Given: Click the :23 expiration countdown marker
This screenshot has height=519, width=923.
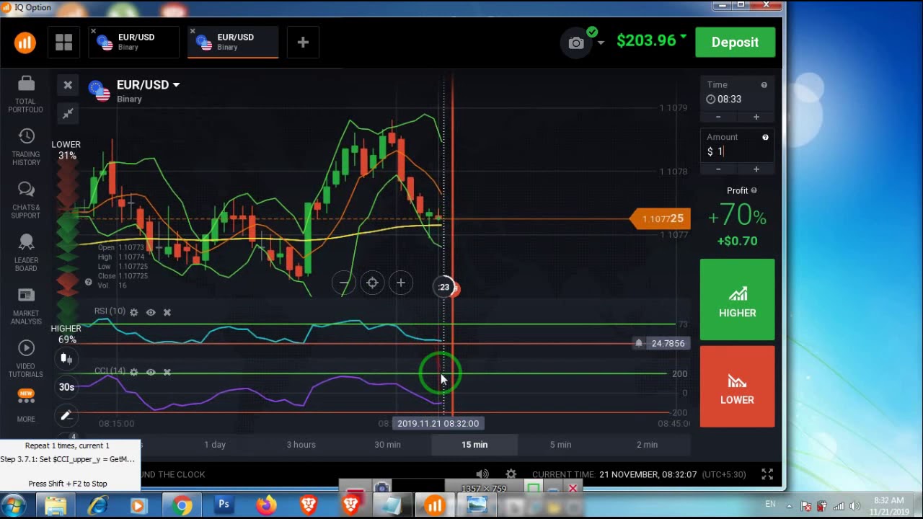Looking at the screenshot, I should tap(445, 287).
